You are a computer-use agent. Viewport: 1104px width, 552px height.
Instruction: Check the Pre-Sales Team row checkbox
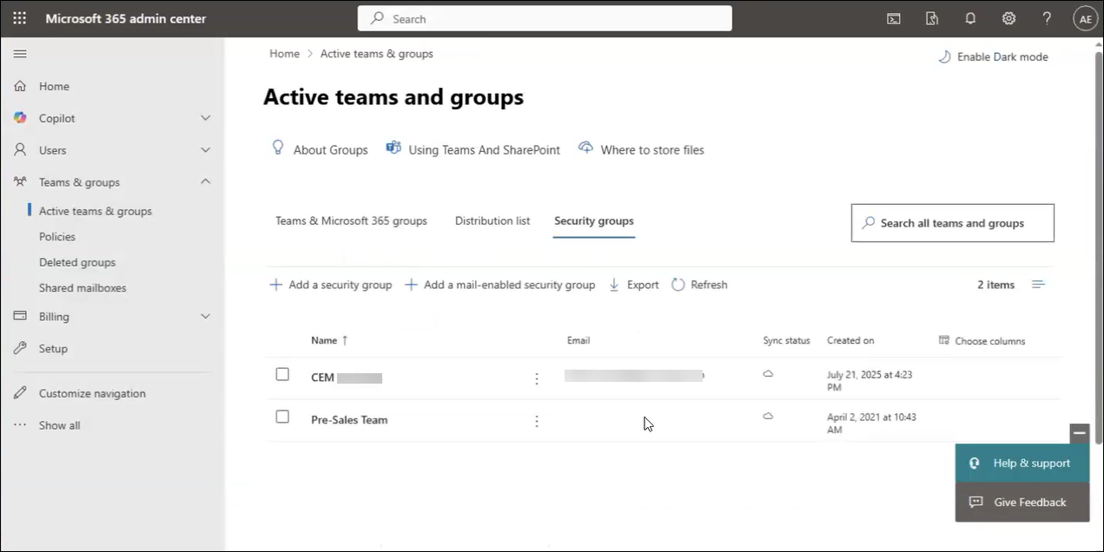point(282,417)
